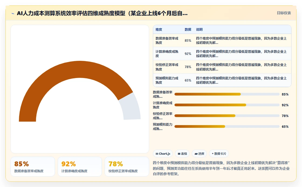Select the Chart.js tag
The image size is (302, 187).
(163, 154)
